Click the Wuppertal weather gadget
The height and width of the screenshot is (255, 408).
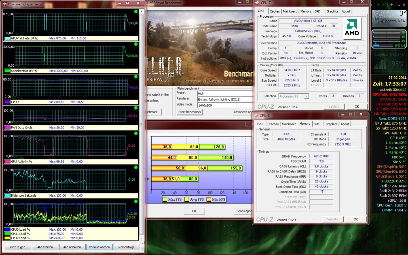tap(389, 18)
